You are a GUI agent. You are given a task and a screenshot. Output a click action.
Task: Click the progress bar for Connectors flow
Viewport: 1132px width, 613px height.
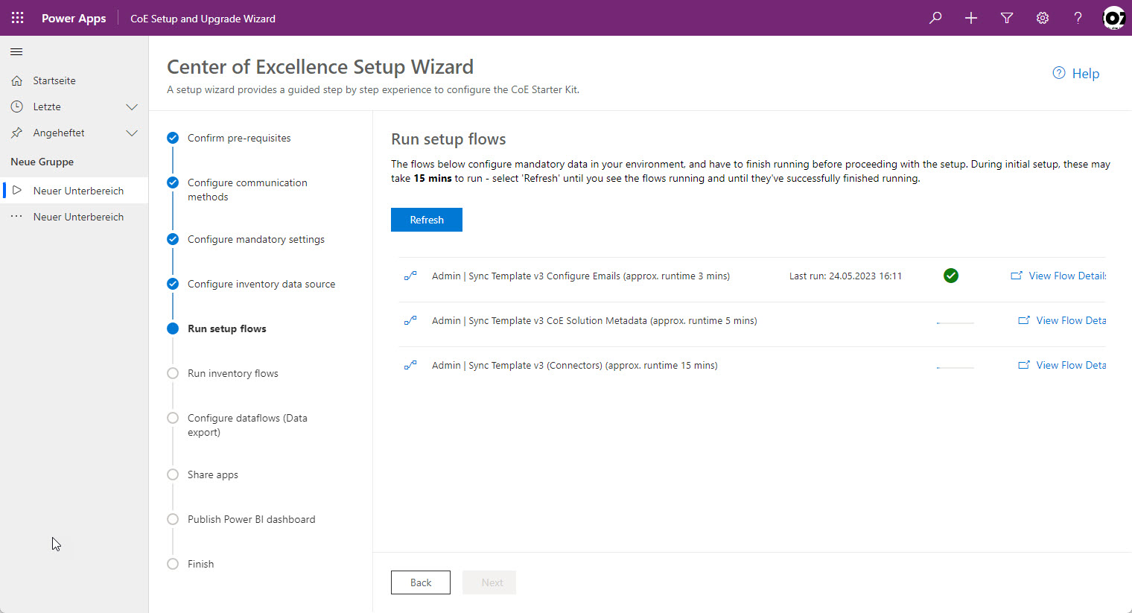click(955, 368)
